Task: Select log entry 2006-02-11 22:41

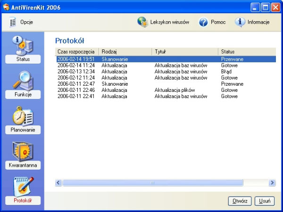Action: click(166, 96)
